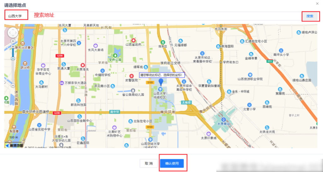Click the 请您移动此标记 info tooltip text
This screenshot has height=172, width=323.
pos(162,75)
